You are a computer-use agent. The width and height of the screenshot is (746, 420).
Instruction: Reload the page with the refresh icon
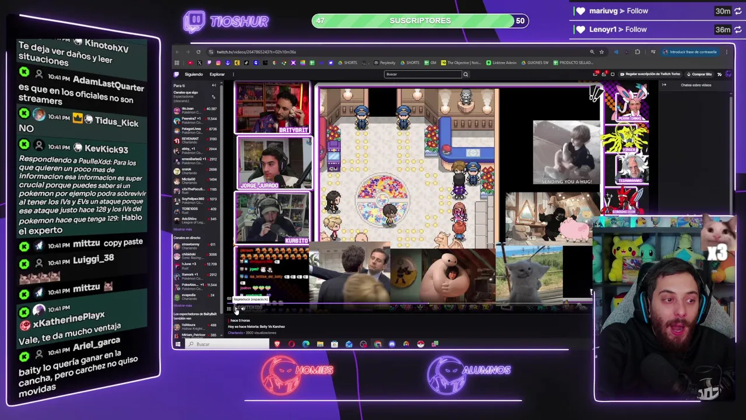(198, 52)
